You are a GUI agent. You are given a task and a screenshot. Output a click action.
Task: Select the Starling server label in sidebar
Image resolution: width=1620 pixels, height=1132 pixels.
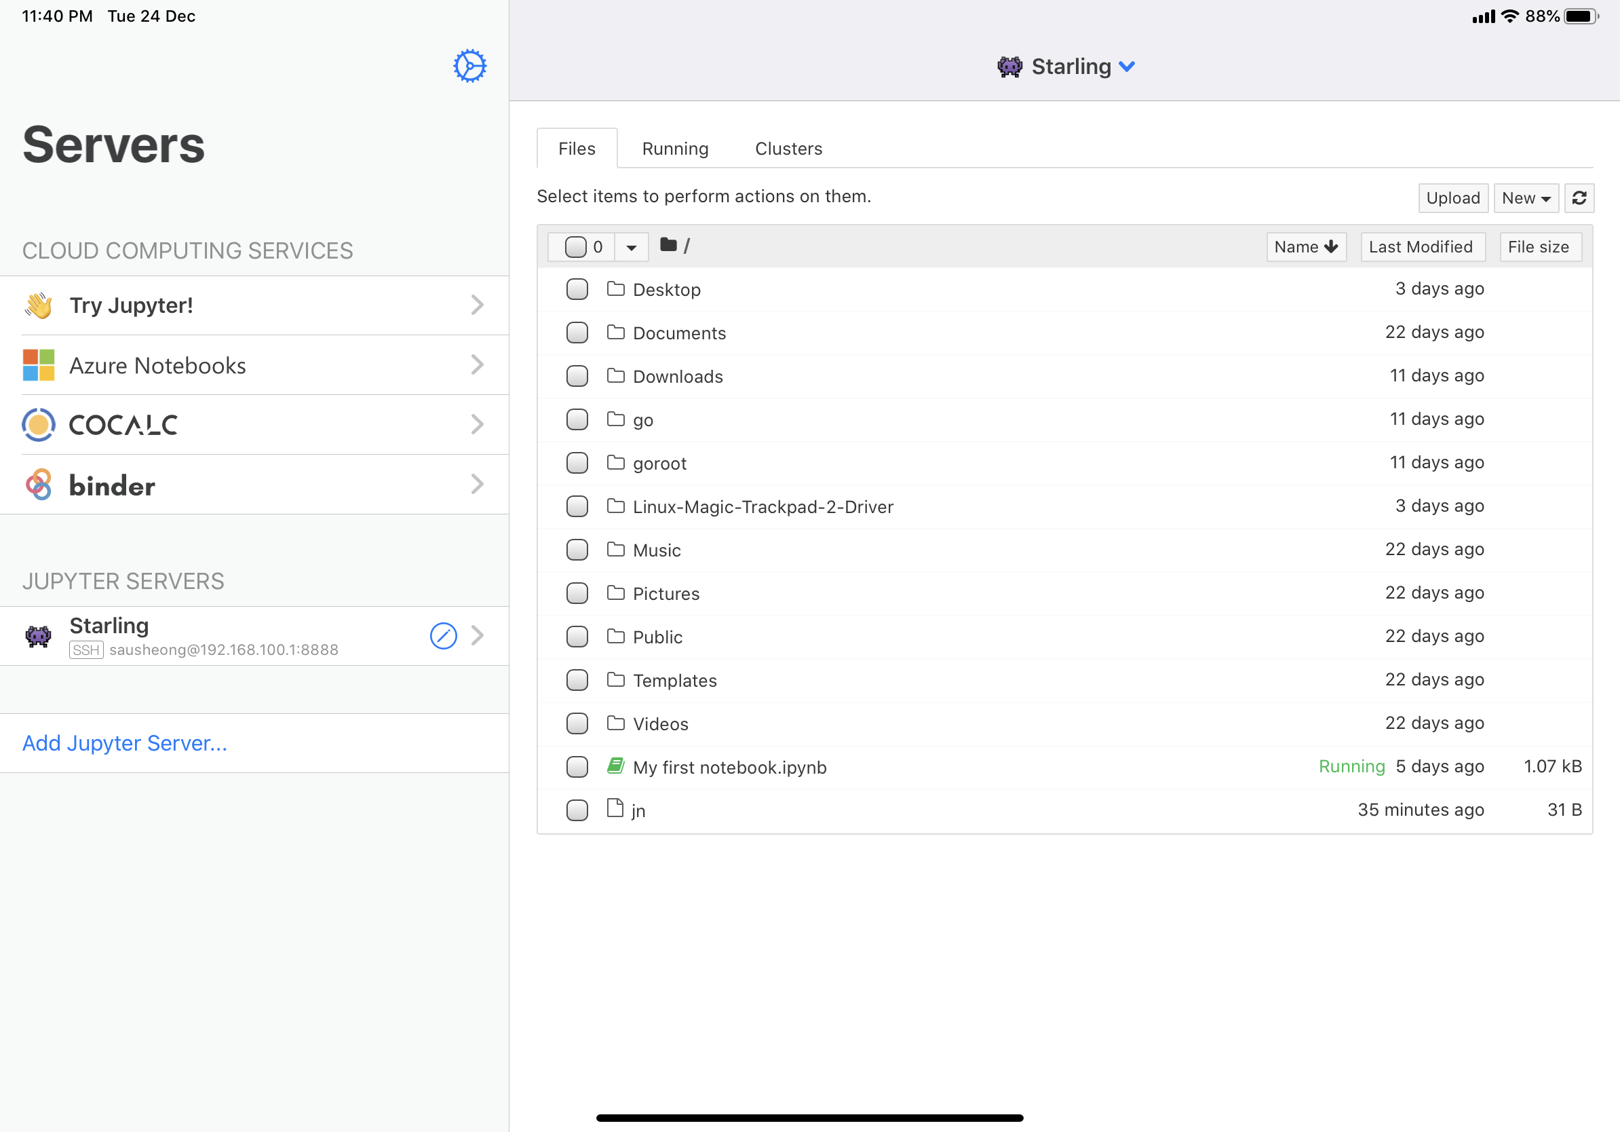(109, 625)
